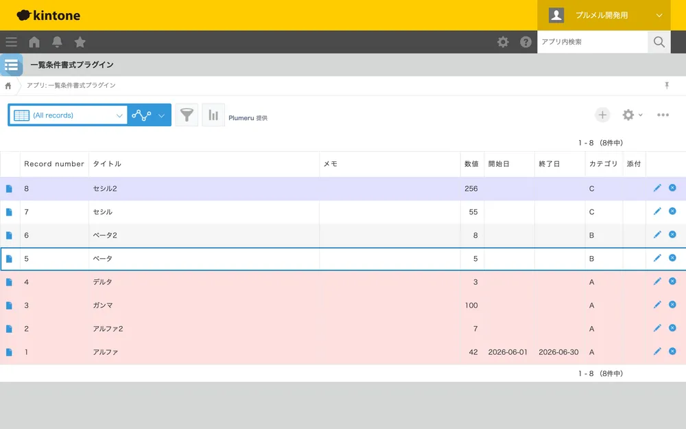Open the filter funnel tool
The width and height of the screenshot is (686, 429).
[x=187, y=115]
